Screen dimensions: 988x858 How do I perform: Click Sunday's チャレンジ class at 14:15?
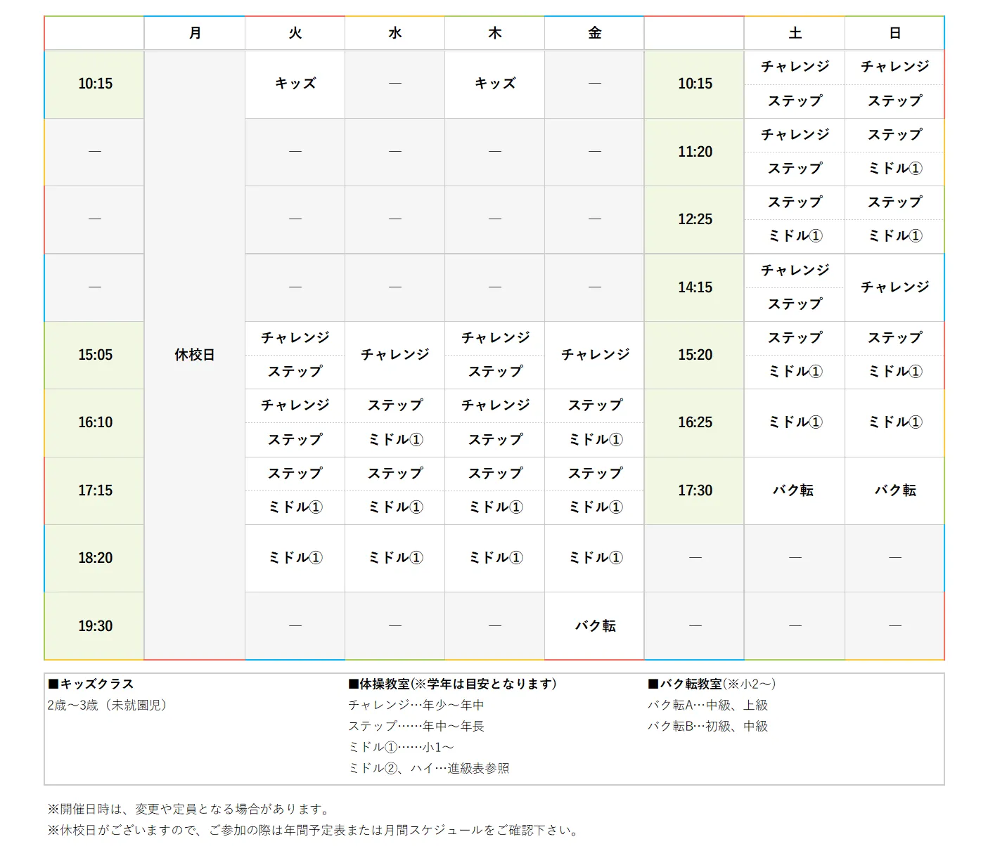[894, 287]
